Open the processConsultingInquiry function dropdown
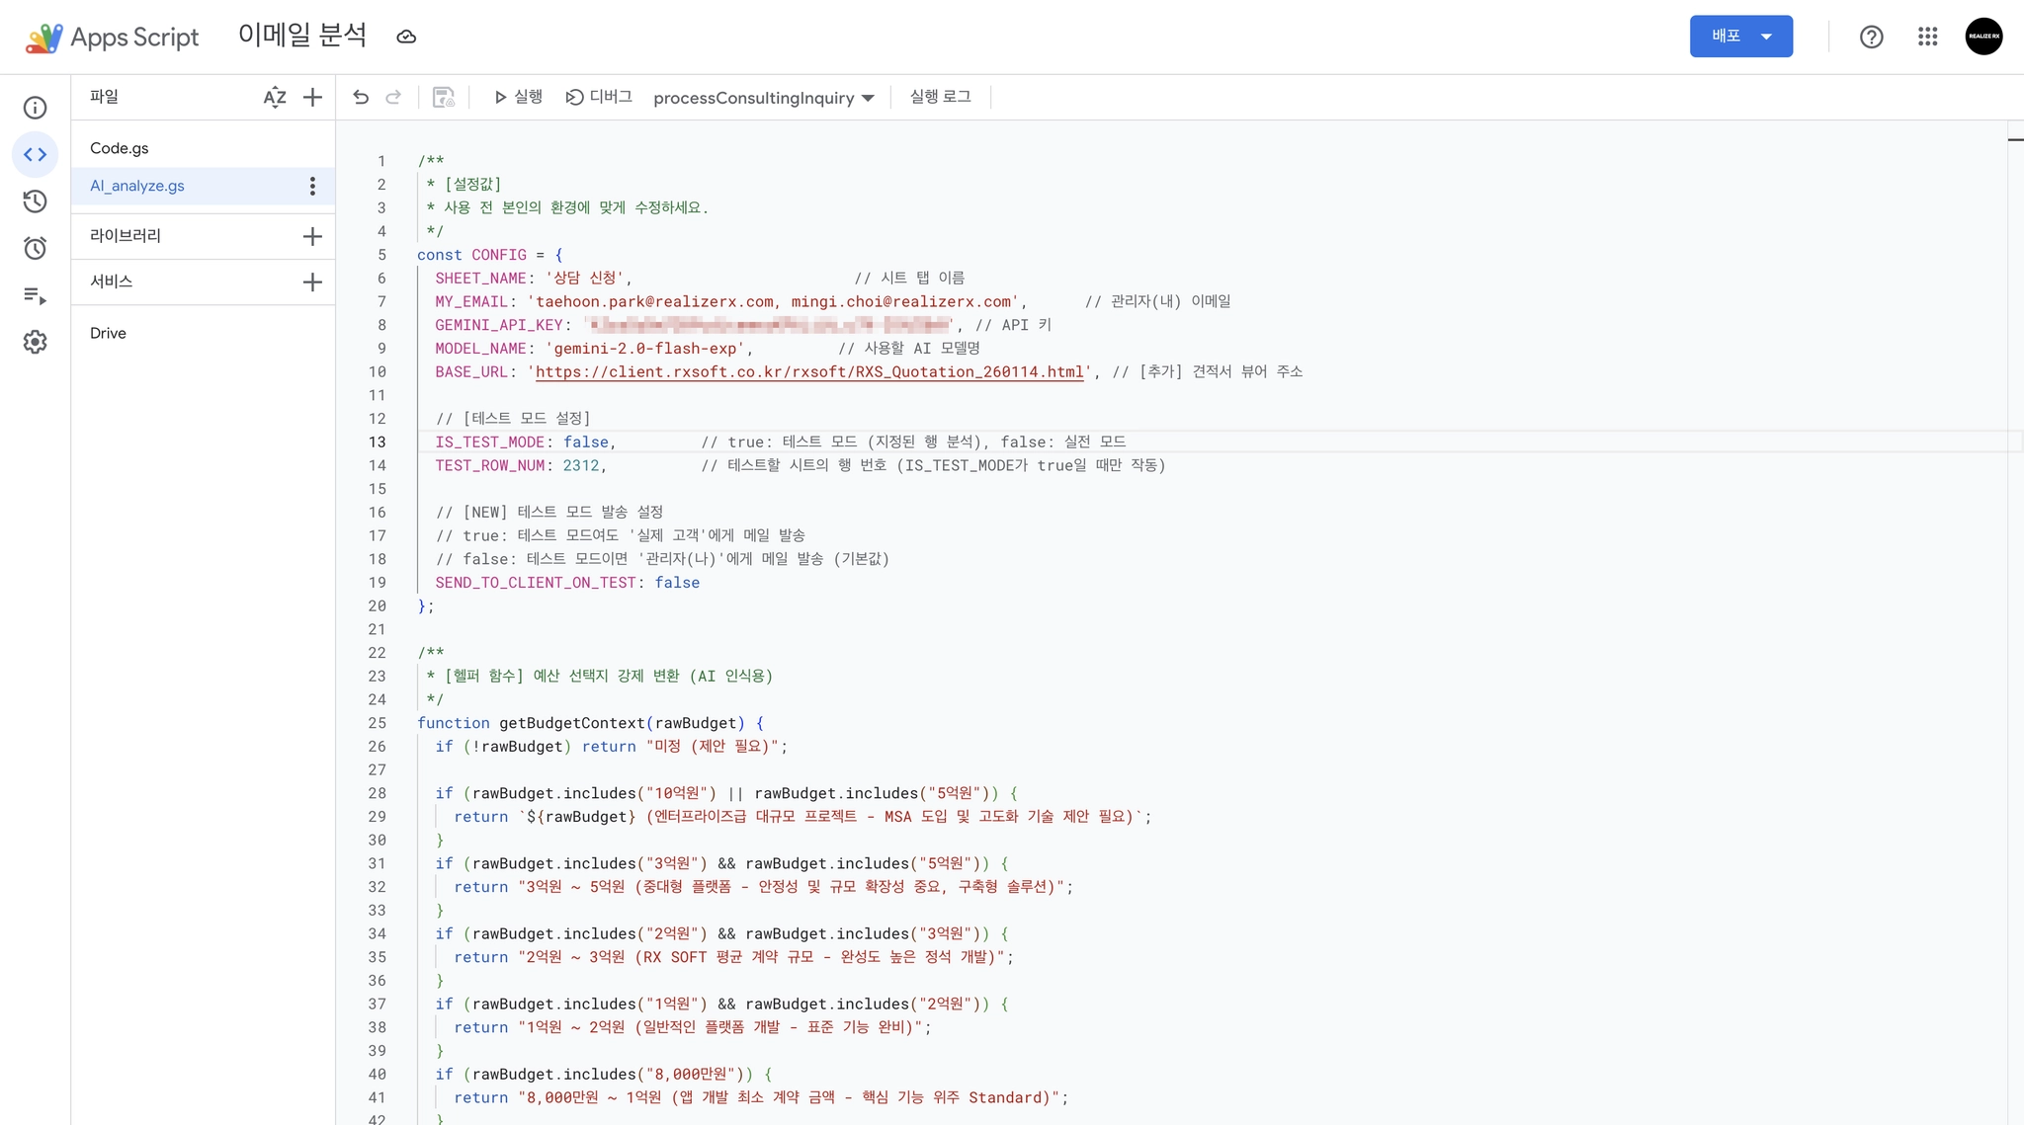Viewport: 2024px width, 1125px height. (764, 98)
